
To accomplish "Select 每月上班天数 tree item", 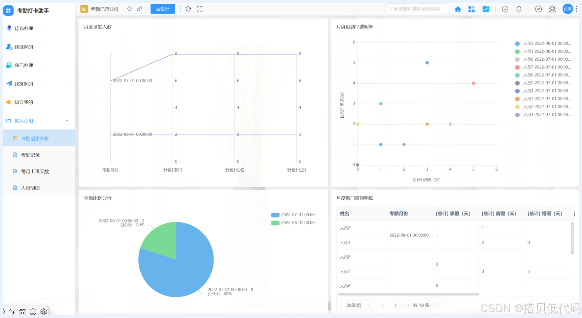I will click(39, 171).
